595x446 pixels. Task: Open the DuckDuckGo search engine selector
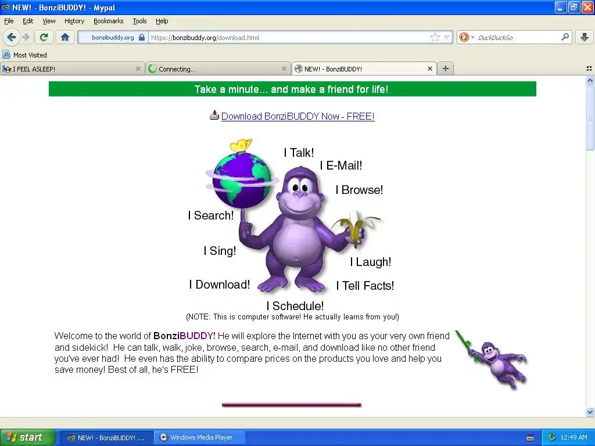(466, 37)
